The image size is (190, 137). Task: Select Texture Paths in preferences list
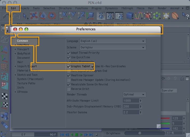[26, 83]
